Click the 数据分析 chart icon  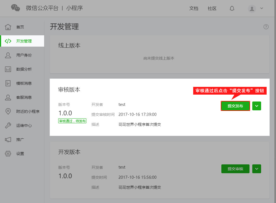coord(8,69)
